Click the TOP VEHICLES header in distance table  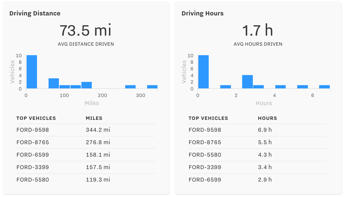pyautogui.click(x=36, y=118)
